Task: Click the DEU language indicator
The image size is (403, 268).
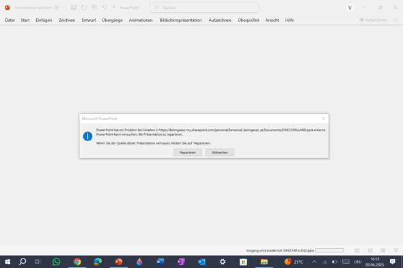Action: pyautogui.click(x=358, y=262)
